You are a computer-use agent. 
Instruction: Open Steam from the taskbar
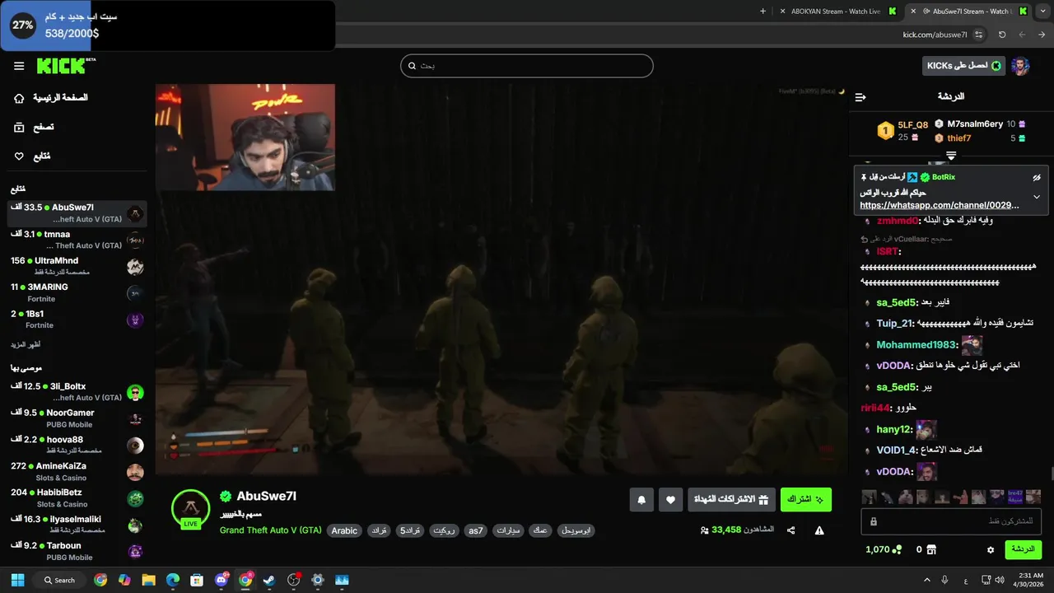(x=269, y=580)
